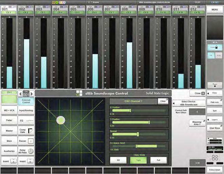Click the d&b soundscape control.show file name
Image resolution: width=224 pixels, height=174 pixels.
point(154,2)
